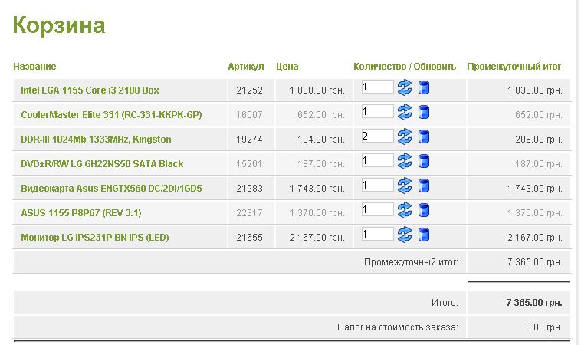This screenshot has width=581, height=345.
Task: Delete DDR-III 1024Mb Kingston row item
Action: tap(424, 136)
